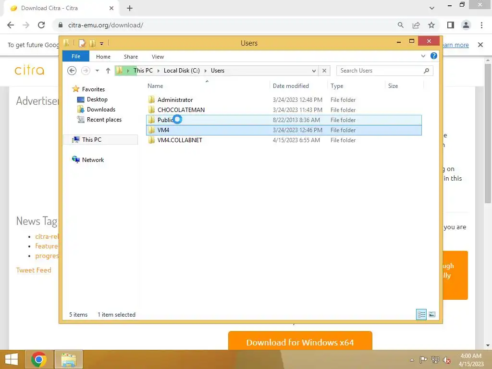This screenshot has width=492, height=369.
Task: Expand the arrow after Local Disk (C:) breadcrumb
Action: [x=206, y=71]
